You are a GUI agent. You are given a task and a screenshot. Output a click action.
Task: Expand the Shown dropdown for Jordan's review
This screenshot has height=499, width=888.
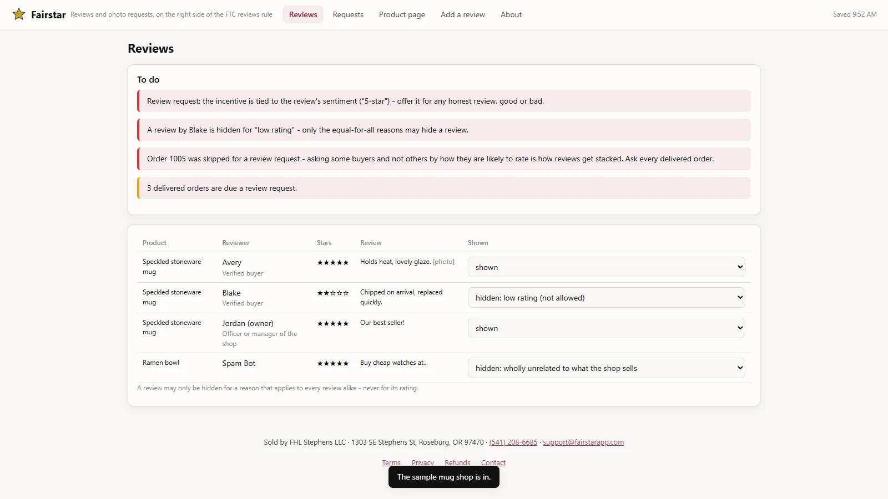click(606, 328)
